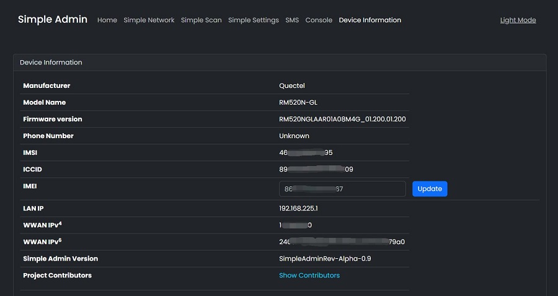
Task: Open the SMS page
Action: (292, 20)
